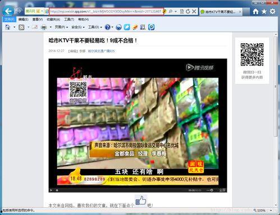Click the video volume slider knob
The height and width of the screenshot is (215, 280).
click(212, 190)
